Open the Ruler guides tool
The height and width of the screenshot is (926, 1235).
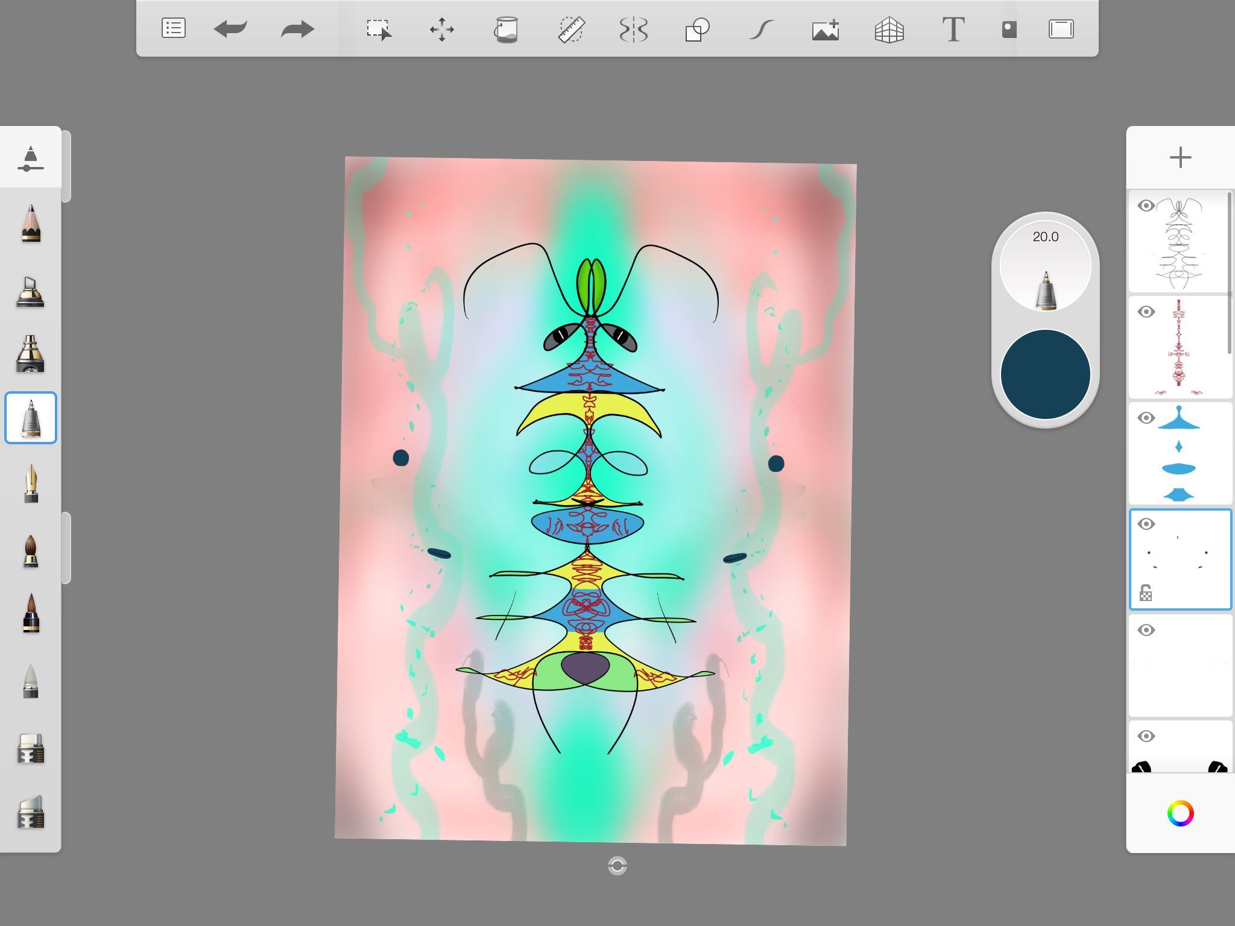(570, 29)
